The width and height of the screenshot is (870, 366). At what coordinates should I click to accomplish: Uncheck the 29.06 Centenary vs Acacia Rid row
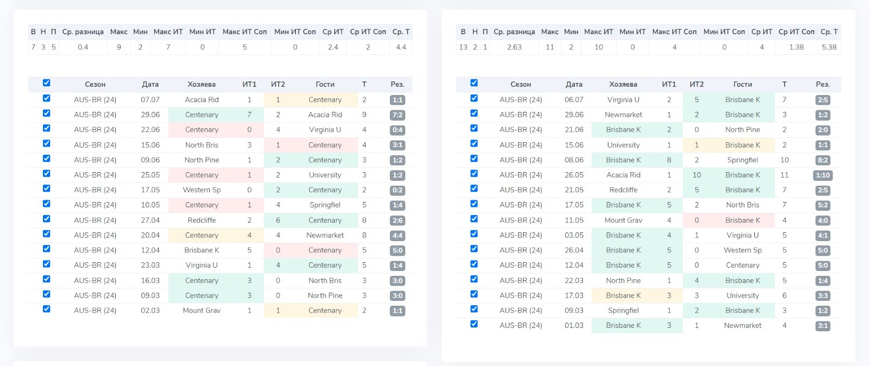coord(47,113)
